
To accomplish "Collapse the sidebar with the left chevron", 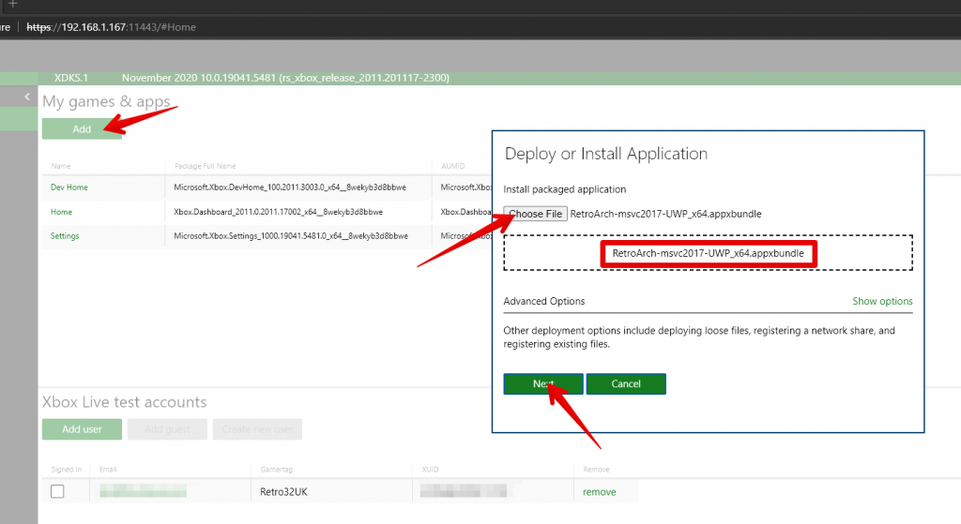I will click(27, 97).
